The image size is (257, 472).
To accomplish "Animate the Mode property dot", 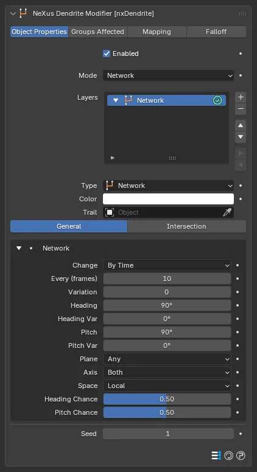I will point(241,75).
